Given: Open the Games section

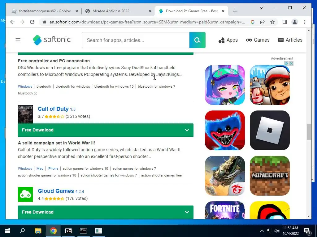Looking at the screenshot, I should click(258, 40).
